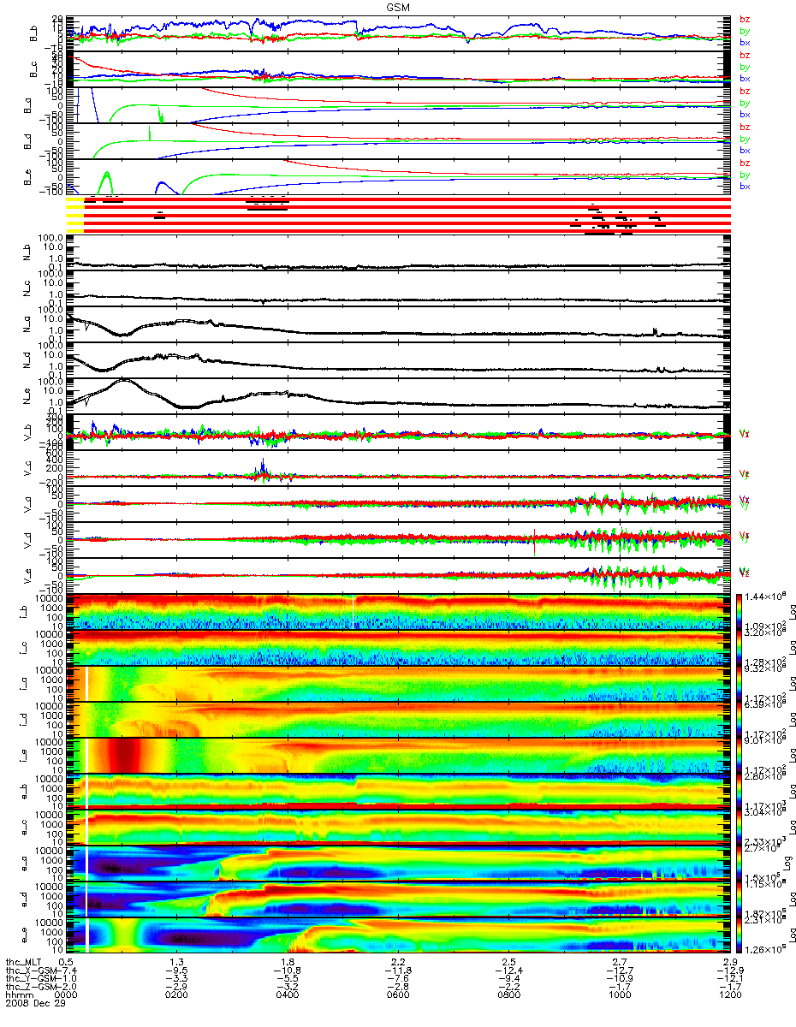Click the bx legend entry of the B_b panel
The height and width of the screenshot is (1027, 796).
[746, 43]
